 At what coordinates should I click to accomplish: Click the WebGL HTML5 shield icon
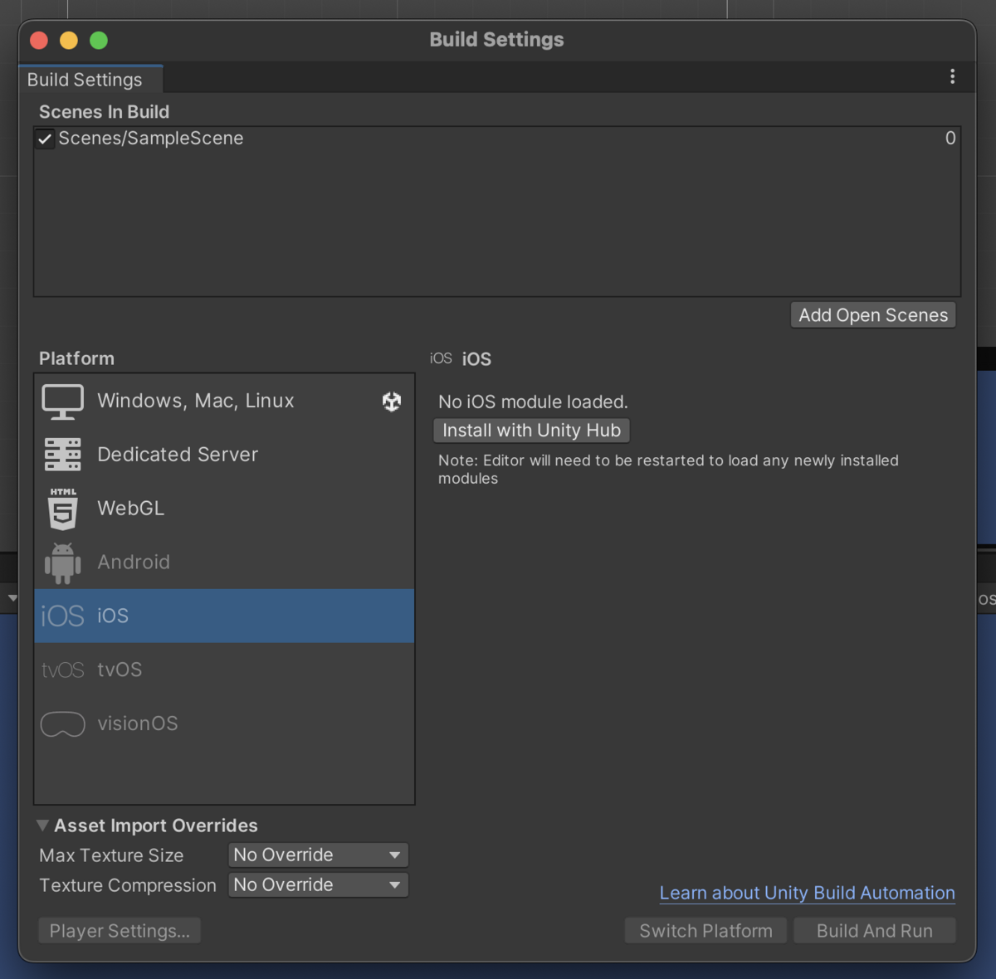tap(62, 509)
